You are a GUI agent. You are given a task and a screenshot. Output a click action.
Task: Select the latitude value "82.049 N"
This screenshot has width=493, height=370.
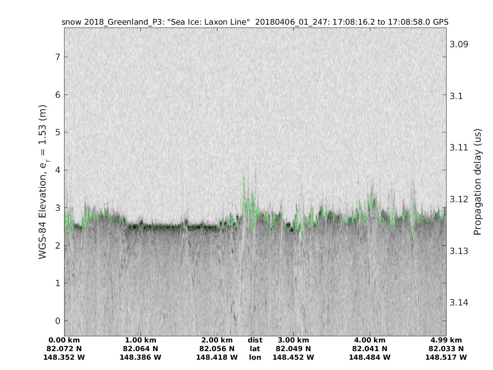(293, 349)
